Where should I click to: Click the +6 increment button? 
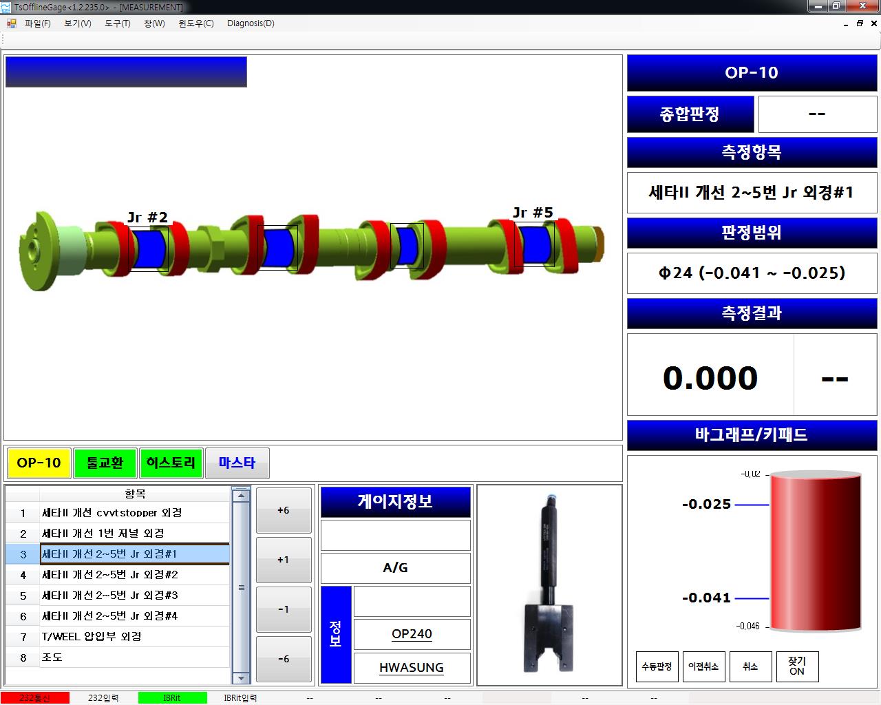point(283,510)
